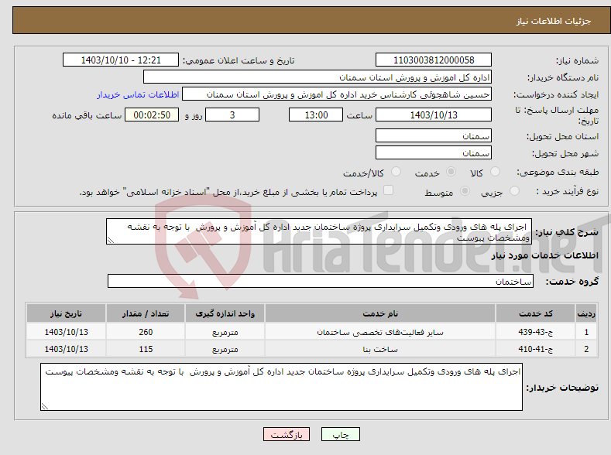Click the واحد اندازه گیری column header
This screenshot has width=611, height=455.
[x=225, y=313]
